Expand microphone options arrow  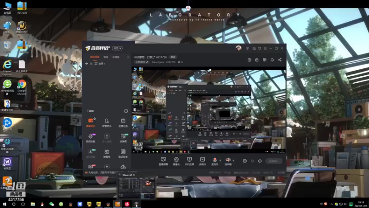tap(220, 160)
